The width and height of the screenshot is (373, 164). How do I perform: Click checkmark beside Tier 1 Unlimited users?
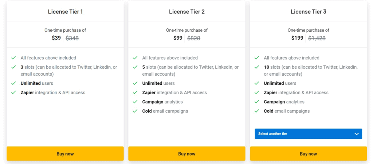tap(13, 83)
